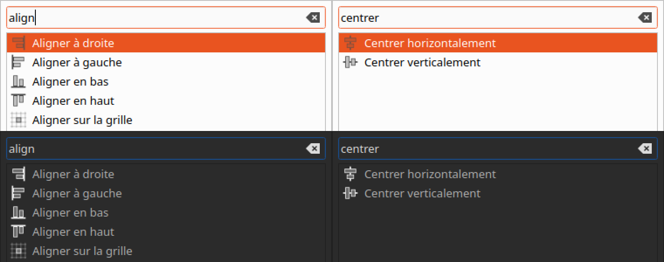664x262 pixels.
Task: Clear the light 'centrer' search field
Action: (645, 18)
